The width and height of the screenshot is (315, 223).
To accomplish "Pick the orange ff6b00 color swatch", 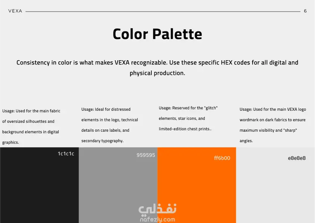I will coord(197,185).
